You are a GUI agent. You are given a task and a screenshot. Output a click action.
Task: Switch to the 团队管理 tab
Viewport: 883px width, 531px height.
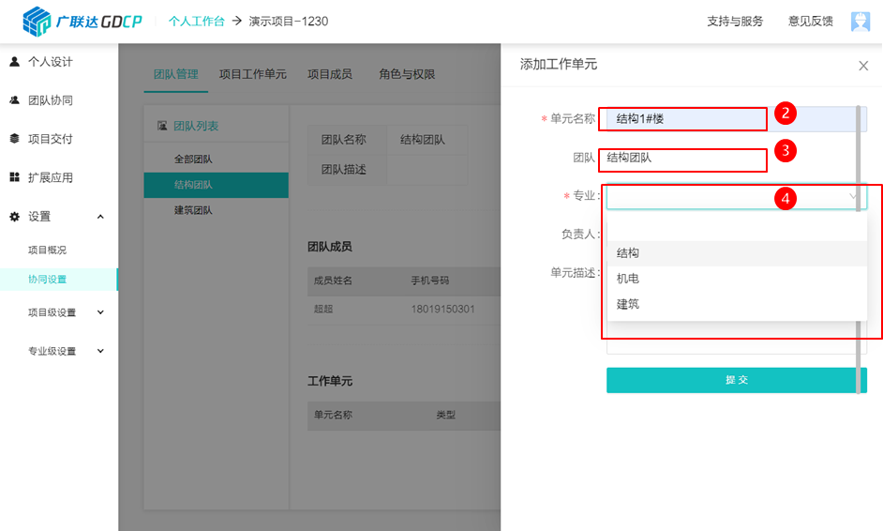[x=175, y=74]
